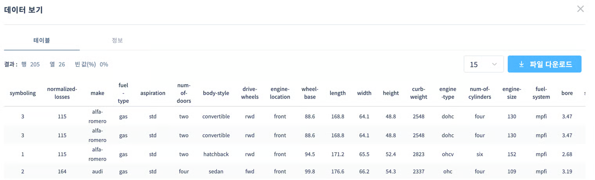Screen dimensions: 595x180
Task: Click the ohcv engine-type cell
Action: pyautogui.click(x=447, y=154)
